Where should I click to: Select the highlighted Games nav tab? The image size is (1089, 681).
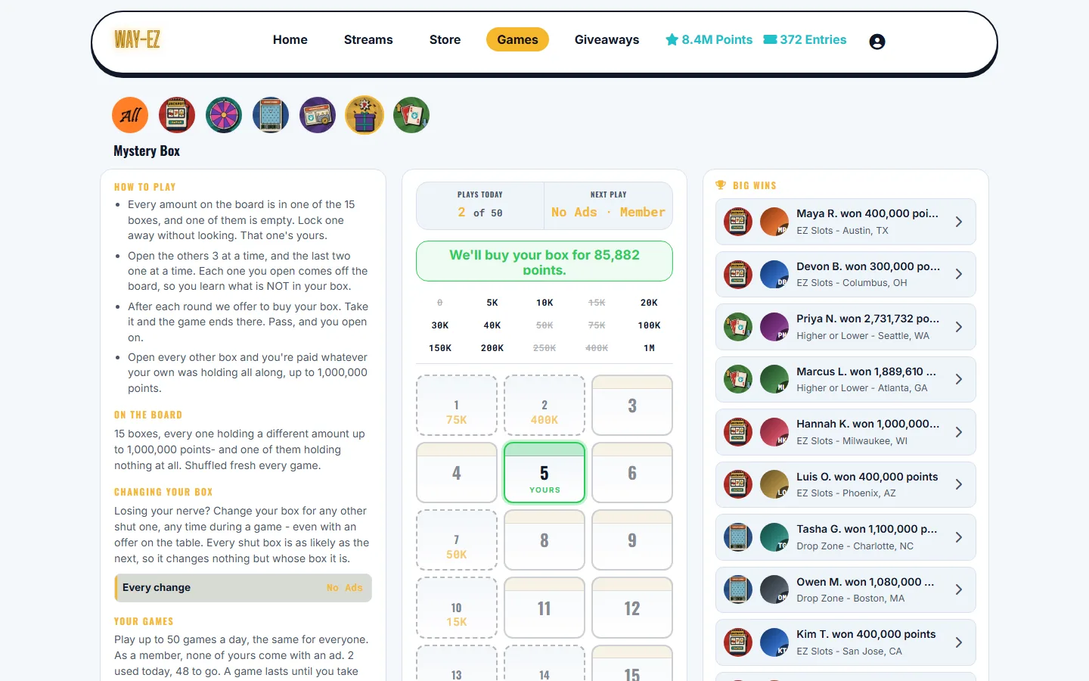click(517, 39)
